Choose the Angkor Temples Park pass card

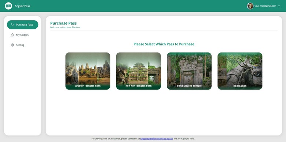click(88, 71)
